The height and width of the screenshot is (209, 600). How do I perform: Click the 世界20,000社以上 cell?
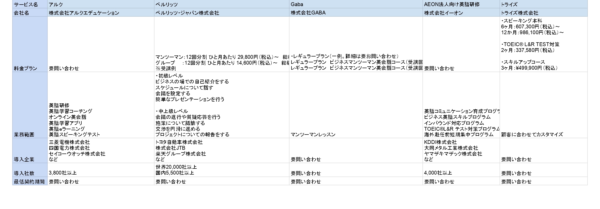pos(222,170)
